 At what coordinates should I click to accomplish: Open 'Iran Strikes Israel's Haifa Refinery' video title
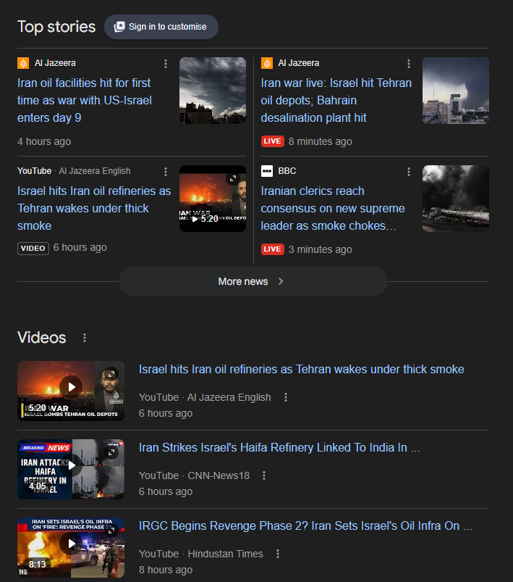click(279, 448)
